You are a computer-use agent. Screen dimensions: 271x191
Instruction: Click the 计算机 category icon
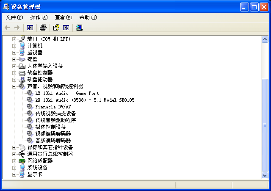(x=22, y=46)
